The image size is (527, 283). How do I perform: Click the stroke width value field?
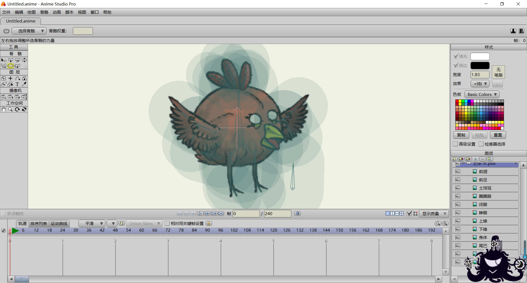tap(480, 74)
